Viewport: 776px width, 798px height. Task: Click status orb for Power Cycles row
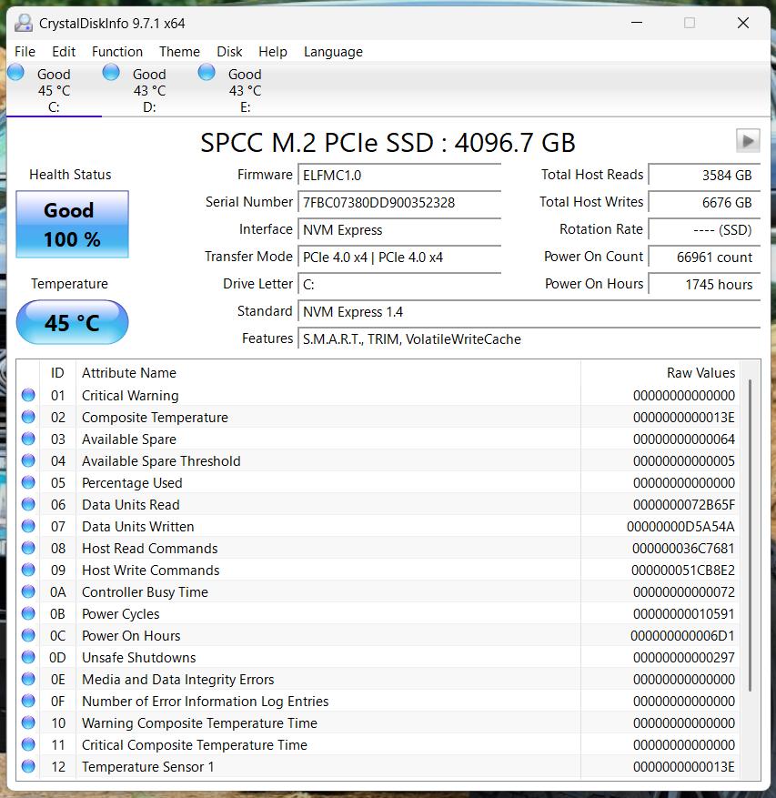28,614
